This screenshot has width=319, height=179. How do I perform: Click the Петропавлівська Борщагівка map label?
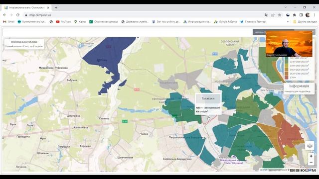[x=187, y=137]
